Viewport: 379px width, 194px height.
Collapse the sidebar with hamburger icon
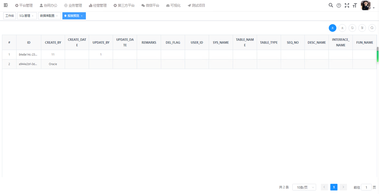[6, 5]
